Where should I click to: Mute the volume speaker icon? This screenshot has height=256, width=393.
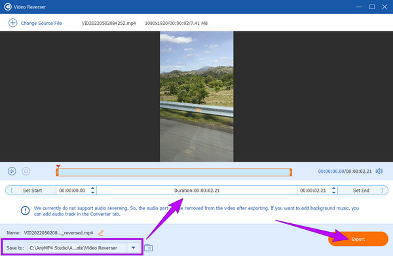[x=379, y=172]
